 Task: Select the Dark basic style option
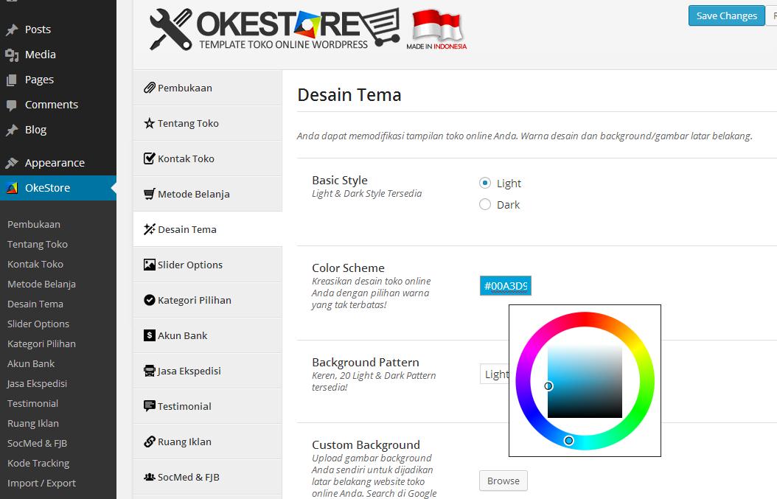tap(485, 204)
